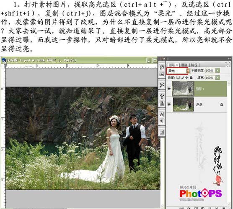Click the lock icon on the 背景 layer

pos(221,104)
